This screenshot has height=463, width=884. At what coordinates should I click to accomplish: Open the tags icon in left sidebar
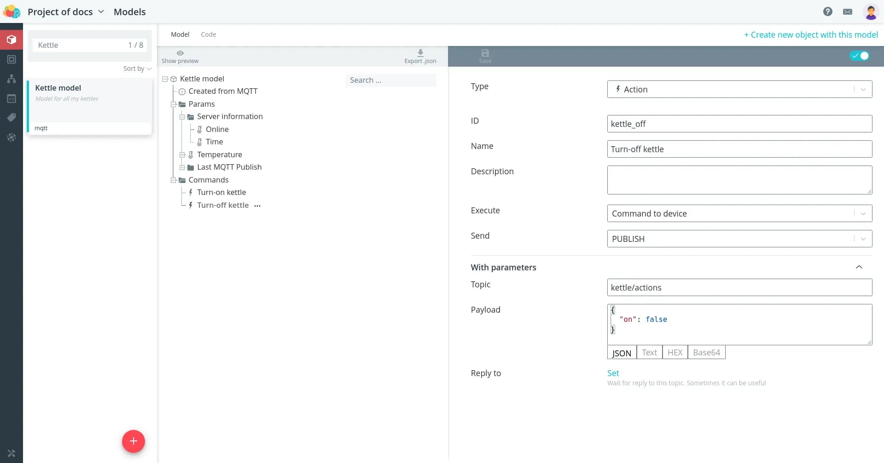pos(12,118)
